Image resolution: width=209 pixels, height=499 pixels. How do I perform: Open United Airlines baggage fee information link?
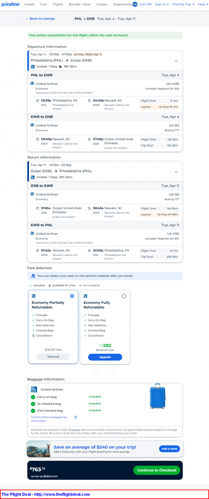[49, 419]
